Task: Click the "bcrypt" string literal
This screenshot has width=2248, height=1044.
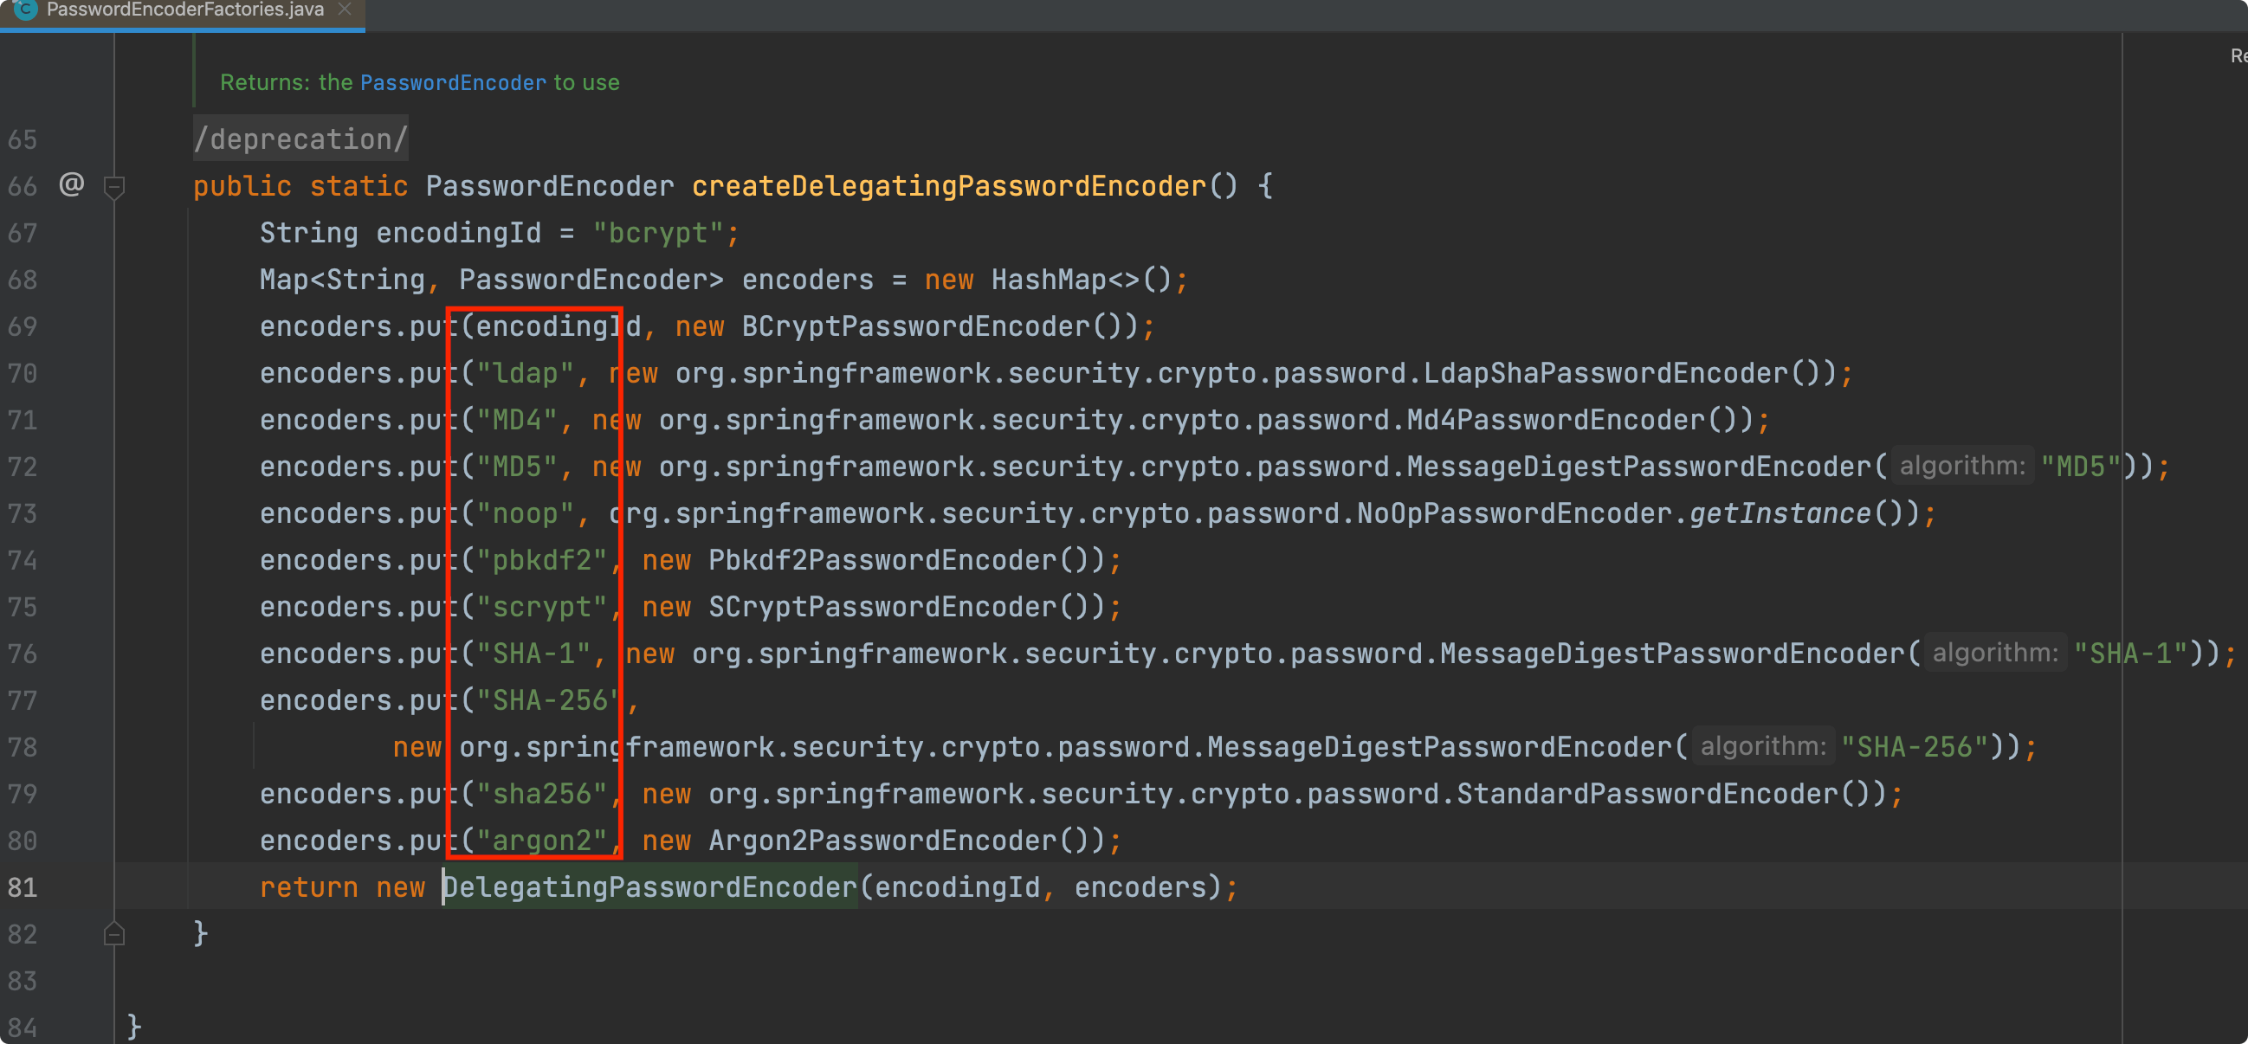Action: click(x=658, y=233)
